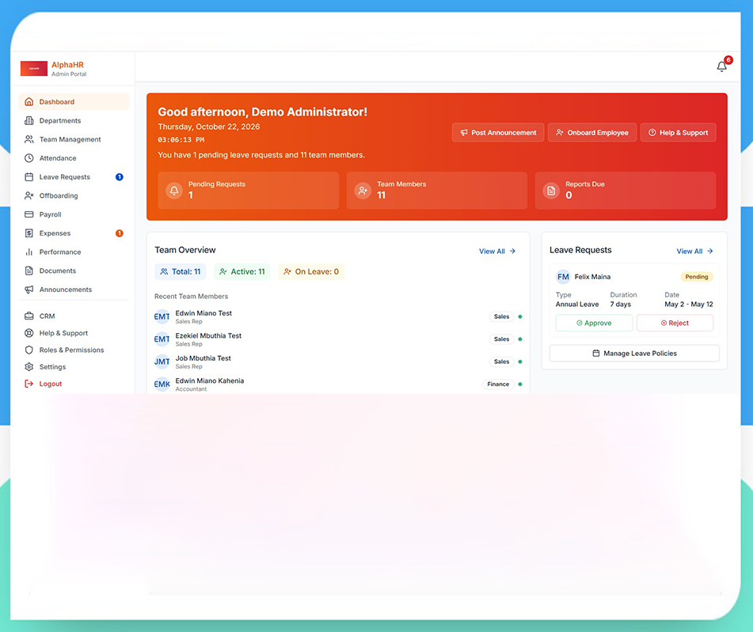This screenshot has height=632, width=753.
Task: Click the blue badge on Leave Requests
Action: click(119, 176)
